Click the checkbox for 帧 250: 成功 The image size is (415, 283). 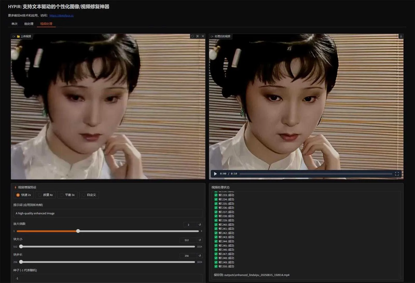click(x=216, y=266)
